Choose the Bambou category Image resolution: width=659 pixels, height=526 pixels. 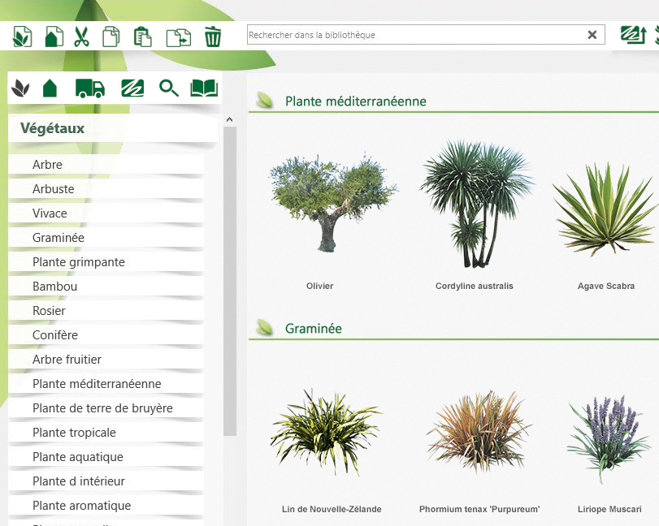(x=54, y=287)
